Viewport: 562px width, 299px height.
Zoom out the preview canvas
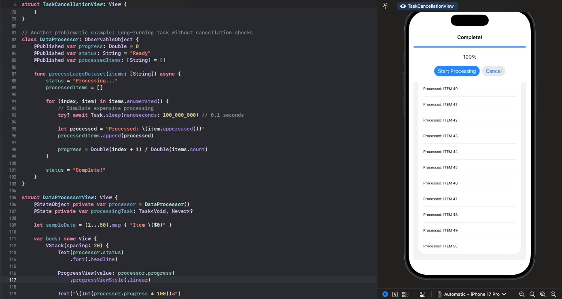[x=522, y=294]
